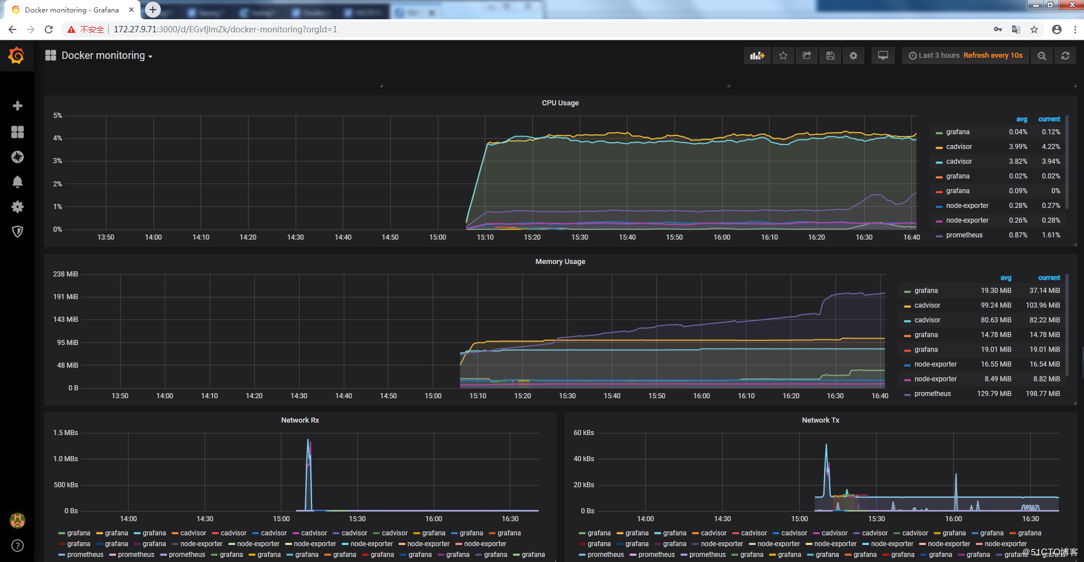Viewport: 1084px width, 562px height.
Task: Mark the dashboard as favorite with the star
Action: tap(783, 55)
